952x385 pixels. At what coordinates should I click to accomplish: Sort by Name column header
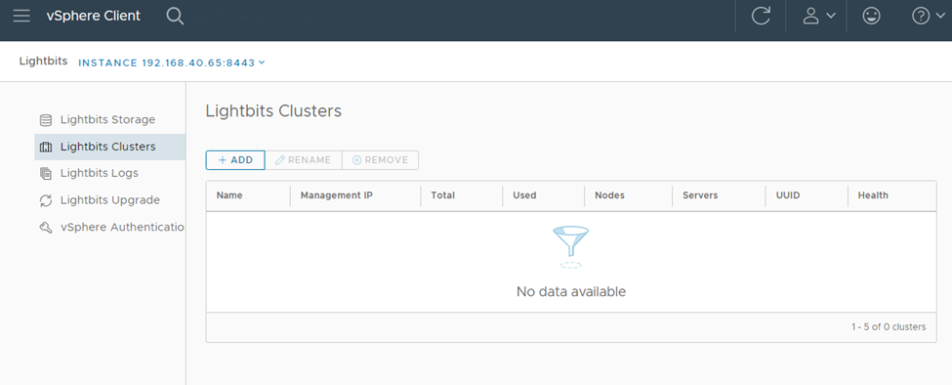(229, 195)
